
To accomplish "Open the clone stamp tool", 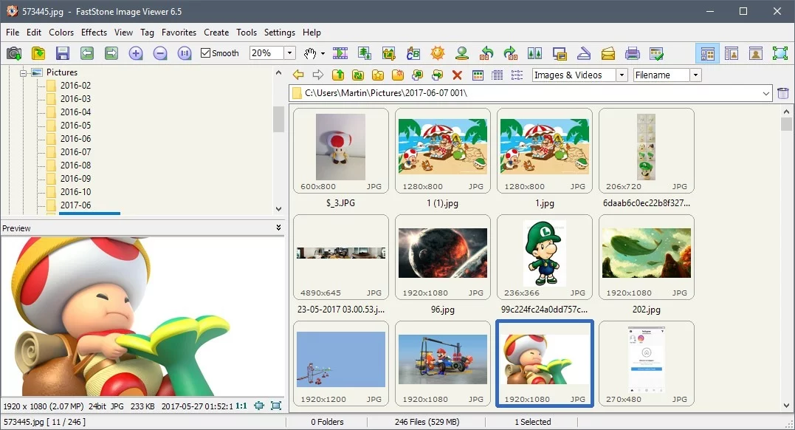I will click(461, 53).
